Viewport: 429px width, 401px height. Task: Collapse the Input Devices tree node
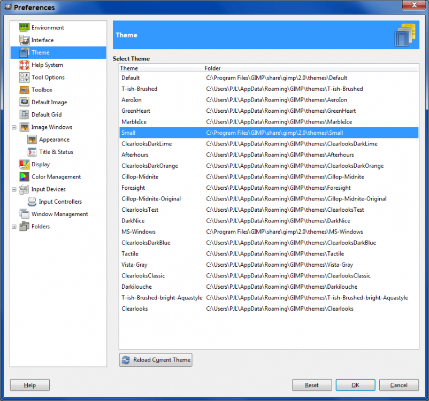(x=14, y=189)
